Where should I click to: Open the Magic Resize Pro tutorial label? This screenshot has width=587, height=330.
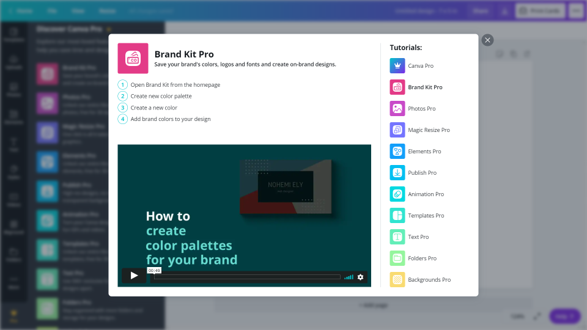click(x=429, y=130)
